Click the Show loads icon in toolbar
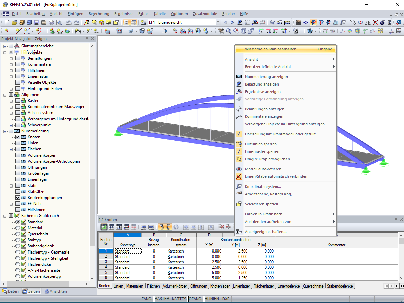404x303 pixels. click(240, 22)
